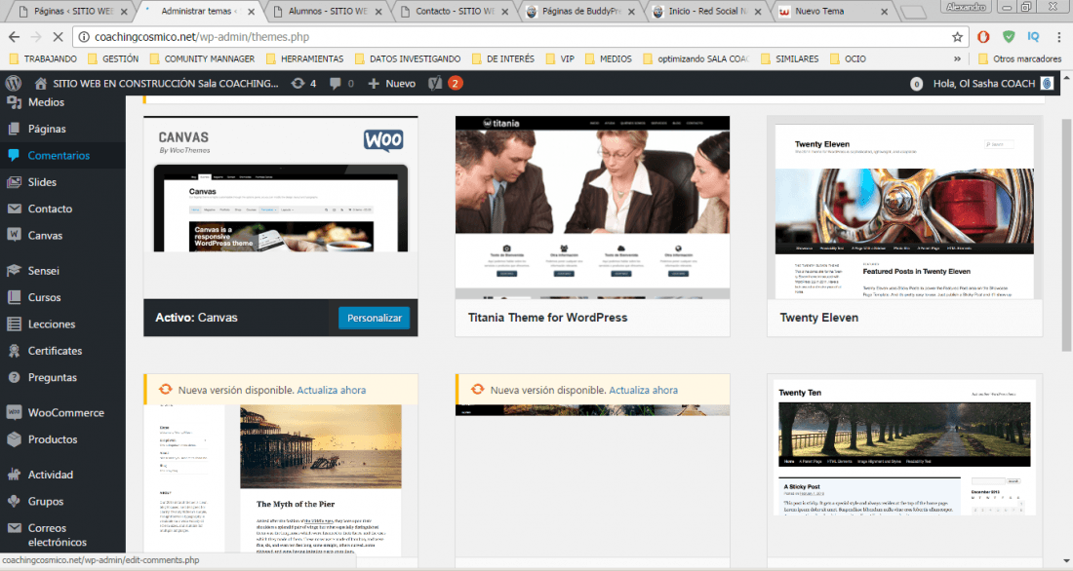Open the Yoast SEO icon with 2 notifications

tap(445, 84)
